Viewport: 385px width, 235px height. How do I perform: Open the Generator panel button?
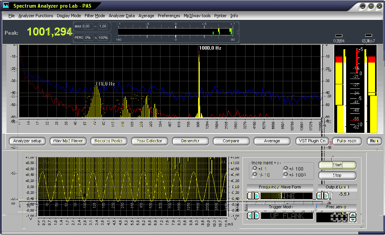pos(190,141)
